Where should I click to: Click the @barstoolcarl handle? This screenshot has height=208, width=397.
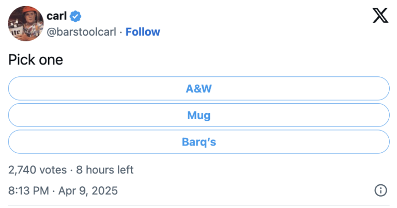81,32
